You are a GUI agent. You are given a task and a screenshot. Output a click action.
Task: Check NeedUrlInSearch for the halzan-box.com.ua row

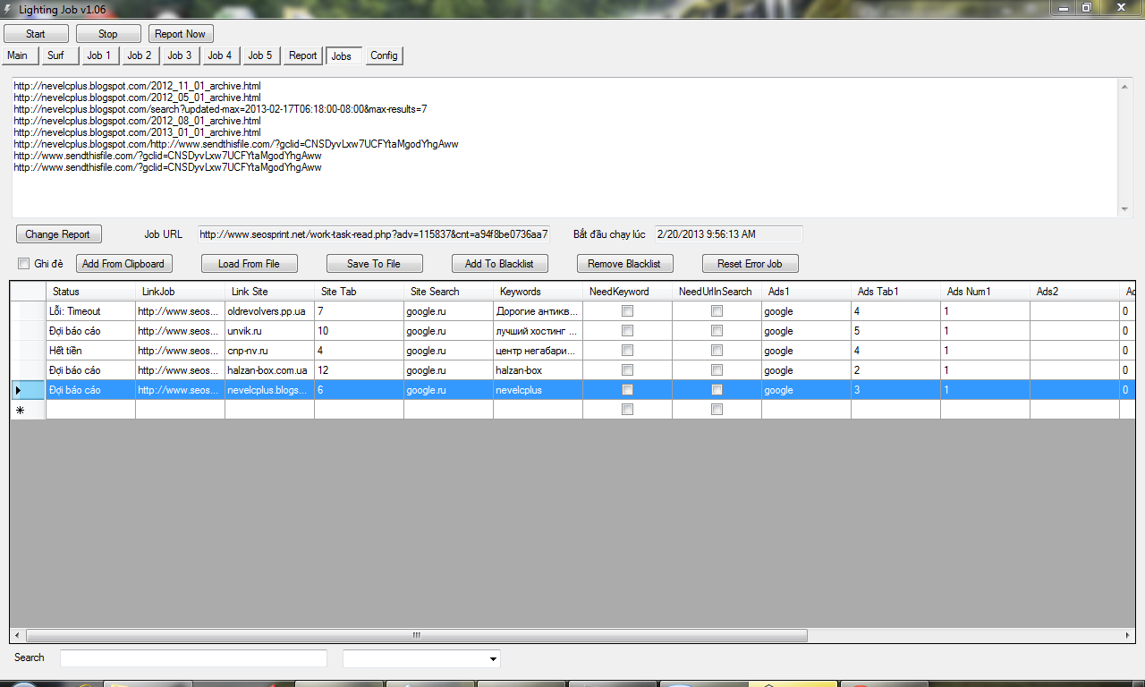pyautogui.click(x=717, y=370)
